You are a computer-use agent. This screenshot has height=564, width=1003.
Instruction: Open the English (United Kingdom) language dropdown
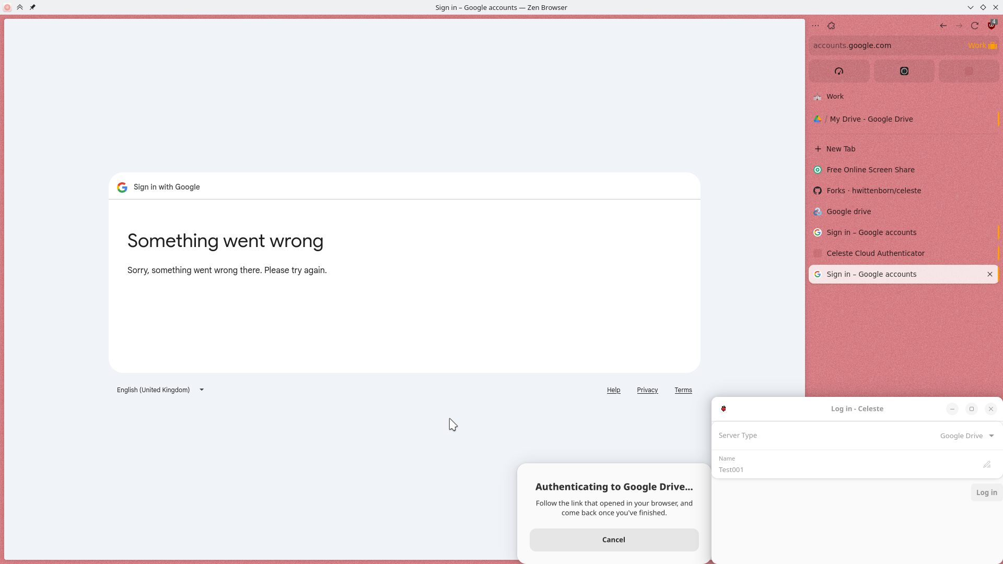[x=160, y=390]
